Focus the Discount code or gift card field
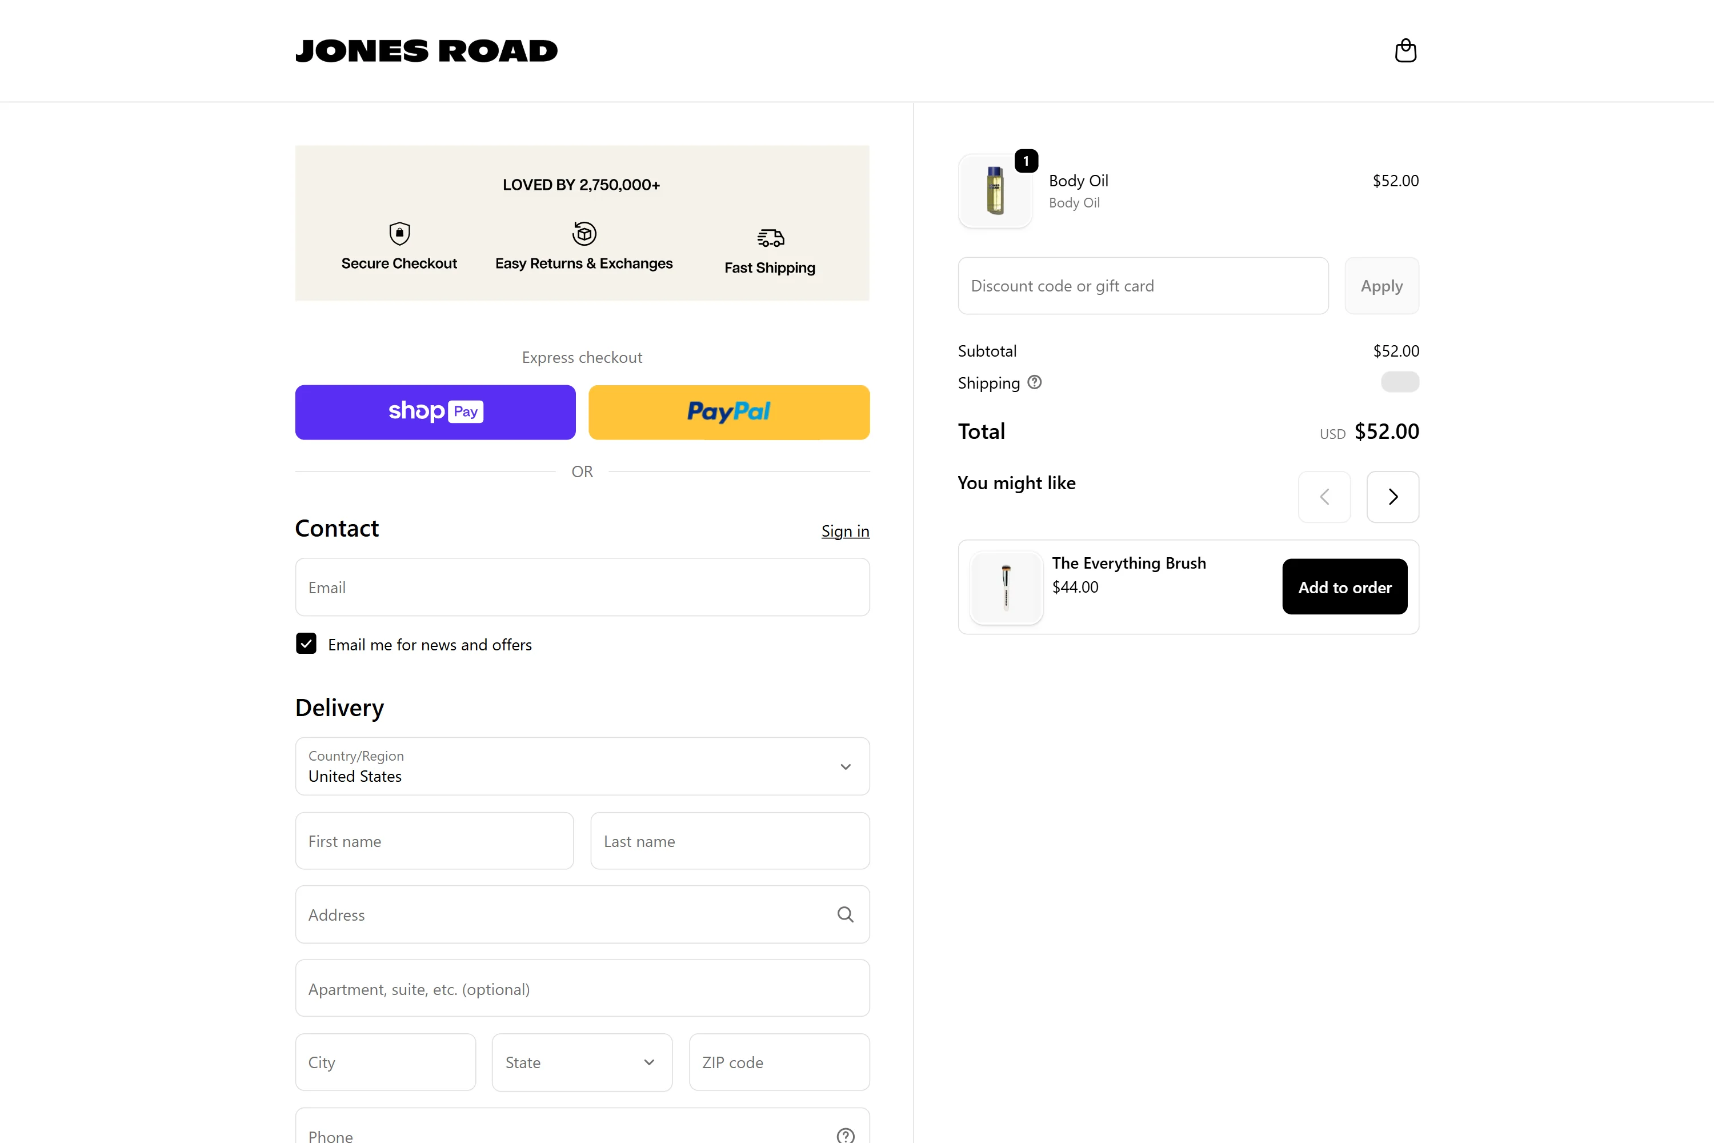The width and height of the screenshot is (1714, 1143). pyautogui.click(x=1142, y=286)
